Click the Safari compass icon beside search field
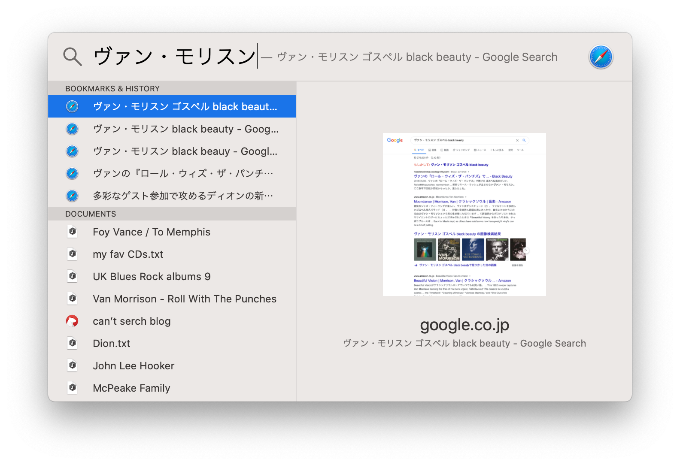 pyautogui.click(x=601, y=57)
